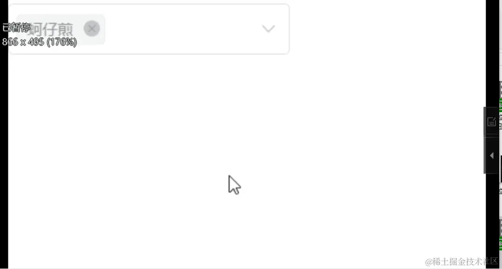Hide the floating toolbar using its triangle arrow
The image size is (502, 269).
tap(492, 155)
